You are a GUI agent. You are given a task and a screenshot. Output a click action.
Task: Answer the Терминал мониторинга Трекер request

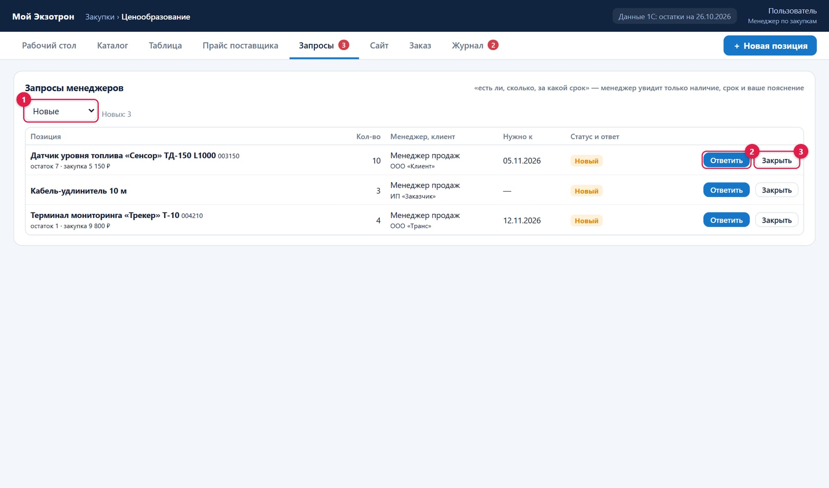click(x=726, y=220)
